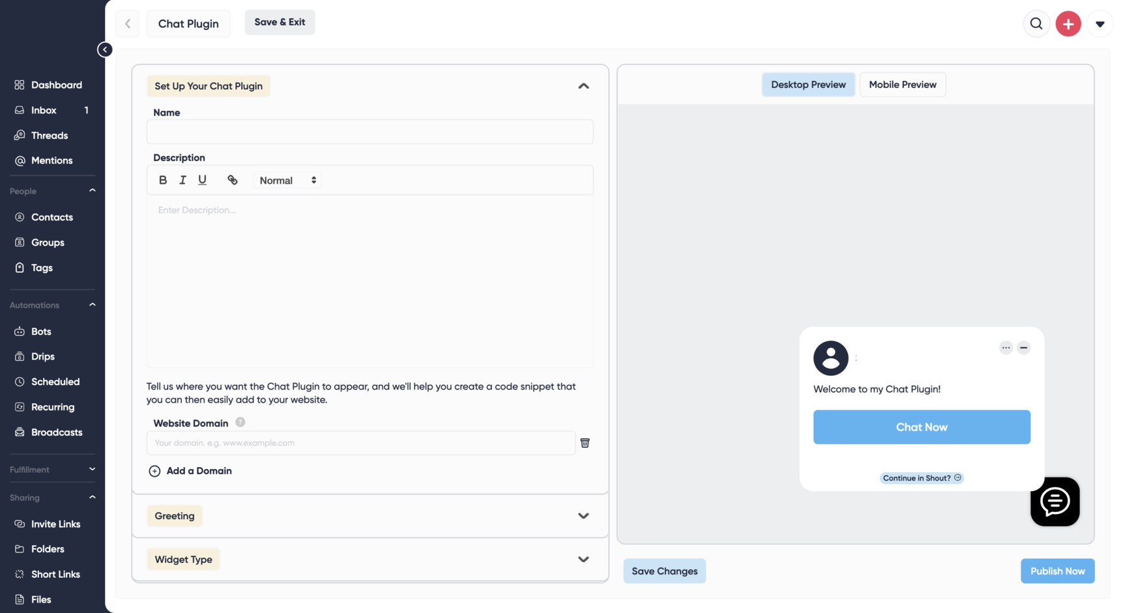
Task: Collapse the sidebar with the round arrow button
Action: click(x=105, y=50)
